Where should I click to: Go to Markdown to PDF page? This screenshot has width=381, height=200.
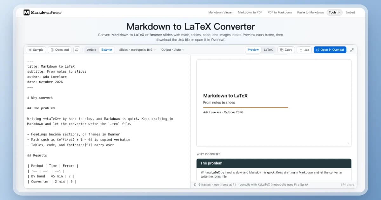pos(250,12)
